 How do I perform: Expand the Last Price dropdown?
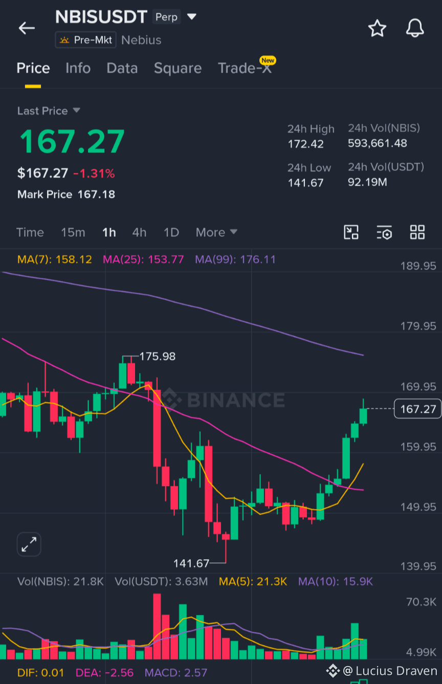coord(77,111)
